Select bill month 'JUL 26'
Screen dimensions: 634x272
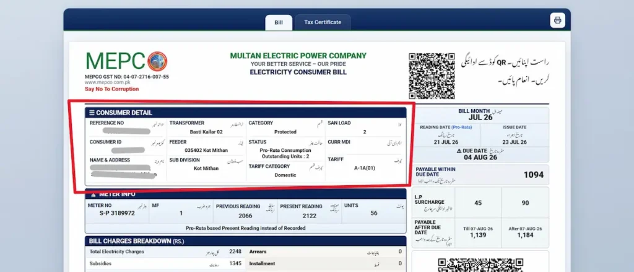(x=480, y=118)
